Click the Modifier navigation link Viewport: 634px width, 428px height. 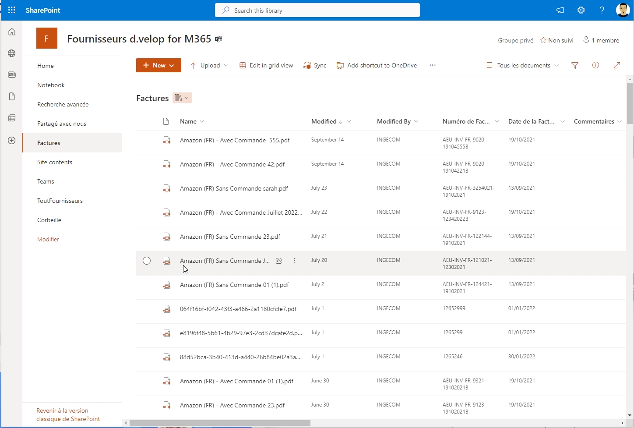pos(48,239)
